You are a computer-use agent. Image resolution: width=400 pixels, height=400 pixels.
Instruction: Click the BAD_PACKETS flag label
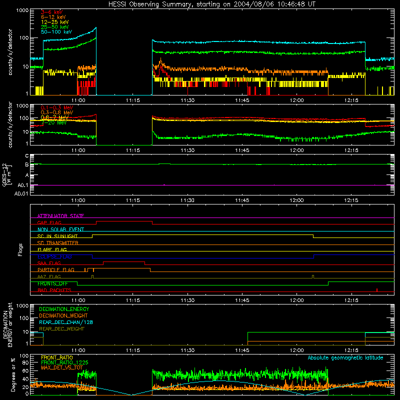pos(54,290)
